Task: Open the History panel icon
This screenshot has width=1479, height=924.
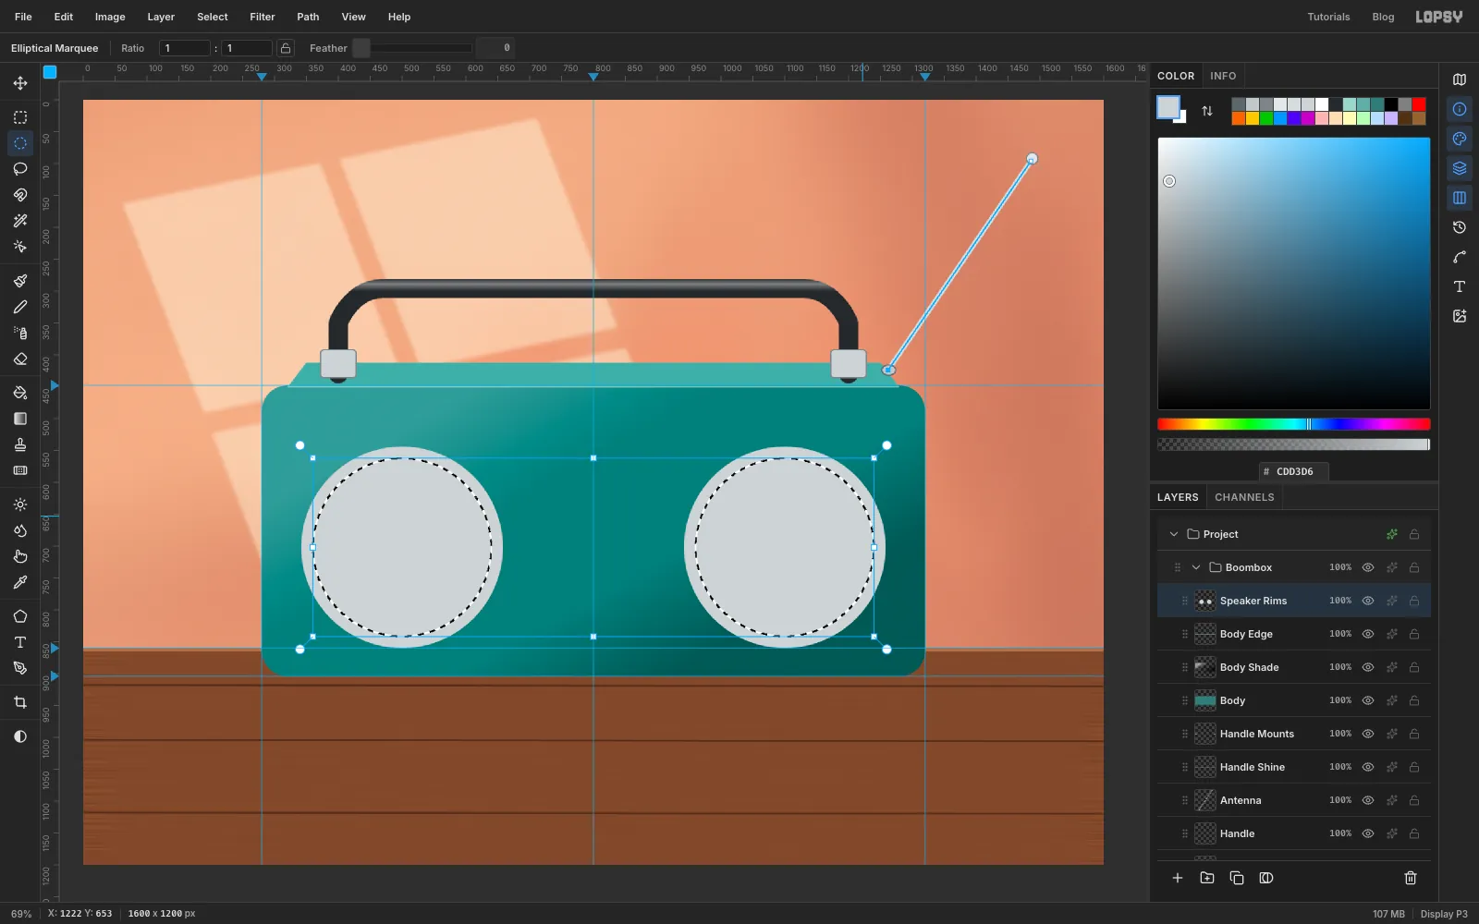Action: tap(1460, 227)
